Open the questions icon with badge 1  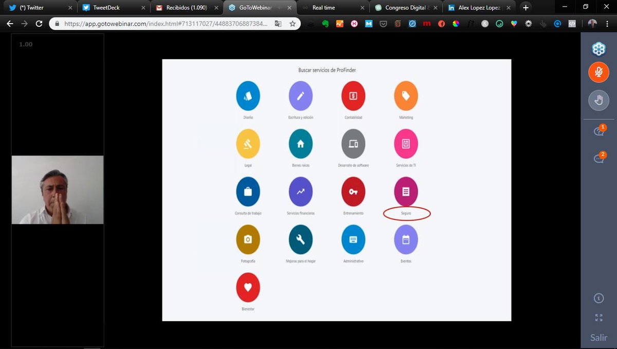pos(599,131)
